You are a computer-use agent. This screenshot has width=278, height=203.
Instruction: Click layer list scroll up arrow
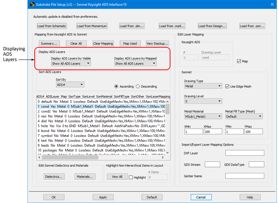167,101
